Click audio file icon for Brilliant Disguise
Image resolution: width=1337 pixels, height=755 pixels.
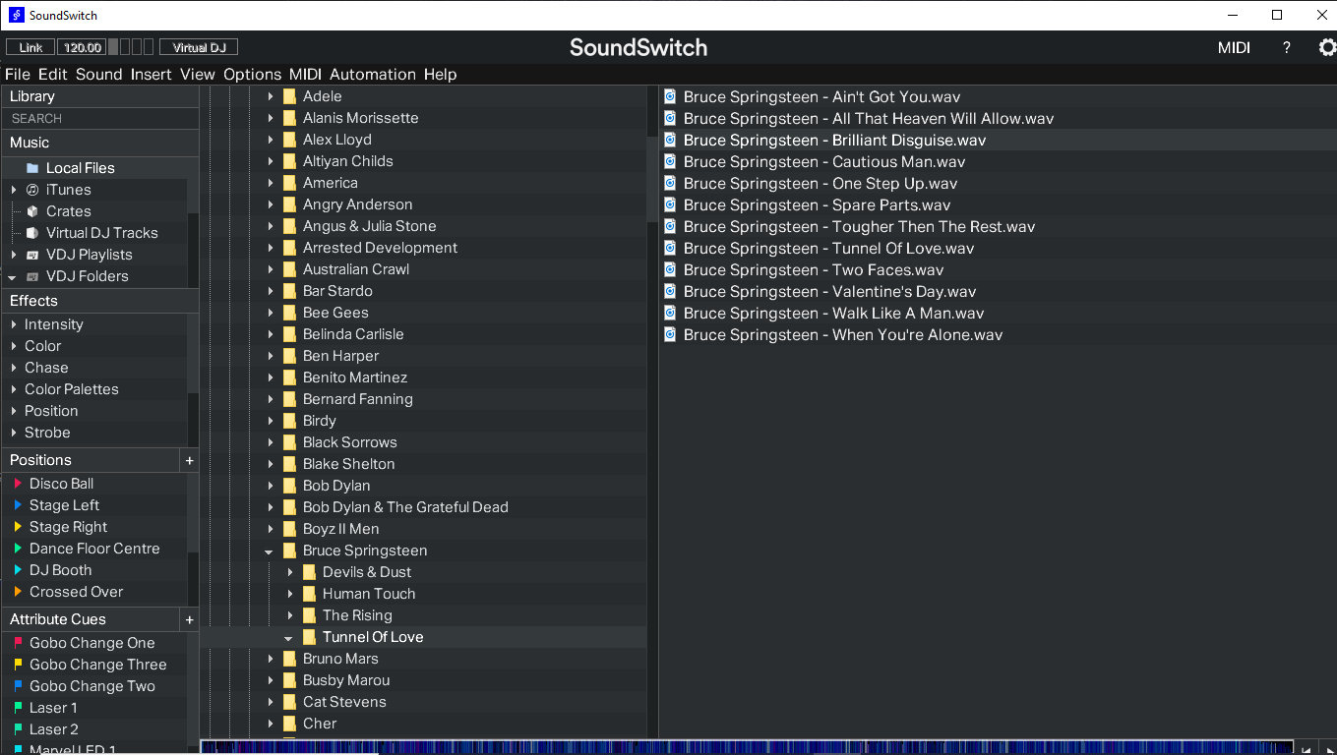[x=670, y=140]
